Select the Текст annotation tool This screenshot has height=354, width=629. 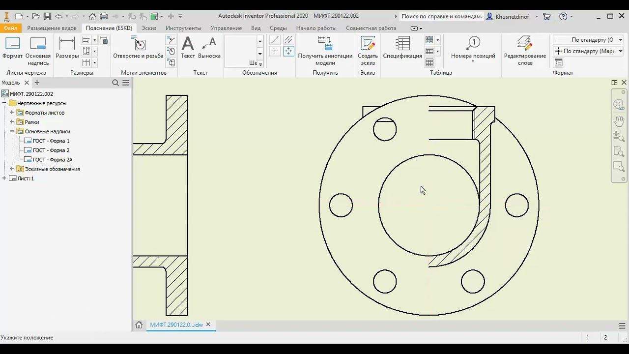pos(188,48)
